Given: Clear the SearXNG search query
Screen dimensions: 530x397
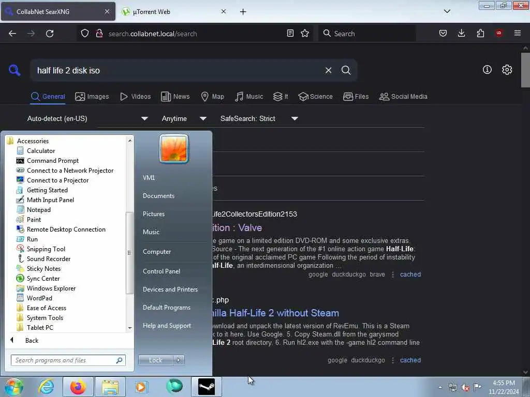Looking at the screenshot, I should (x=328, y=70).
